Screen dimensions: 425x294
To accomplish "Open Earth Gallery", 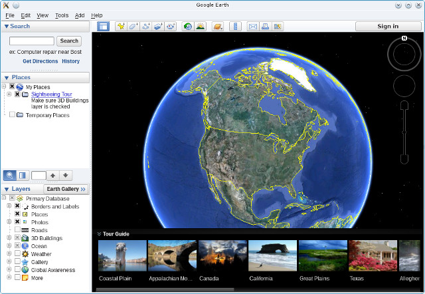I will click(66, 189).
